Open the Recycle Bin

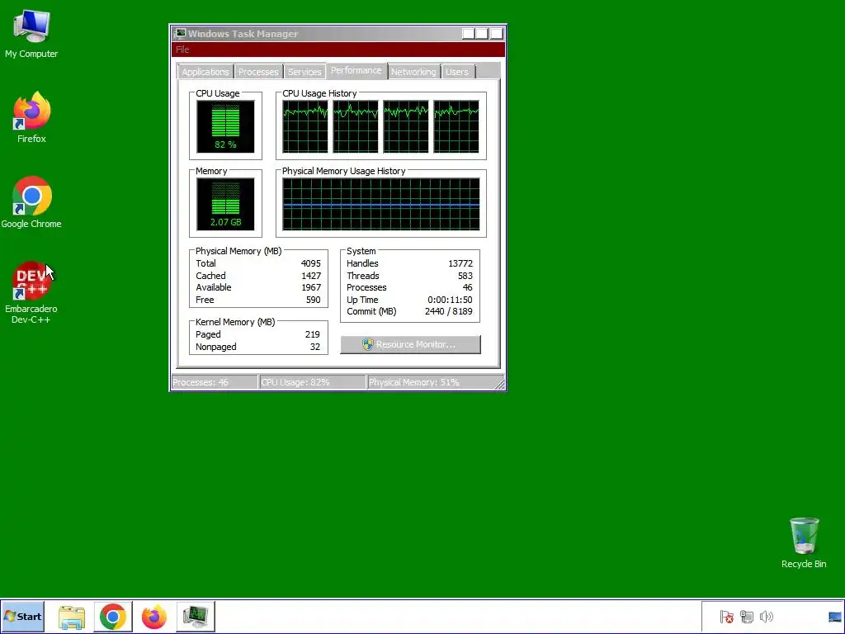click(804, 543)
